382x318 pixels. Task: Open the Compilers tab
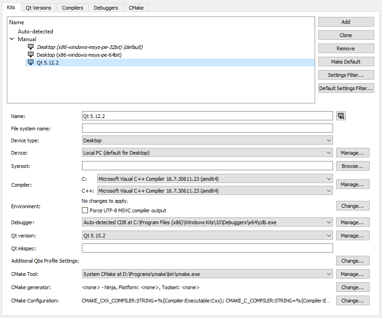[72, 8]
